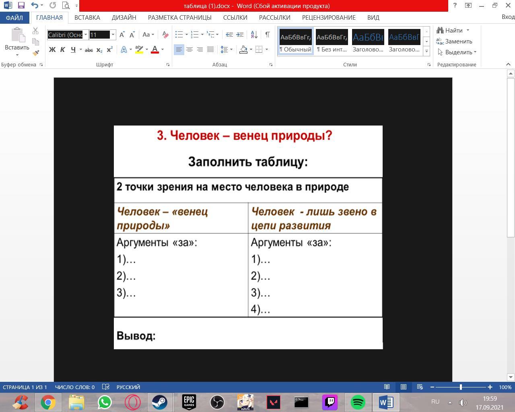Open Word help with question mark icon

[455, 6]
